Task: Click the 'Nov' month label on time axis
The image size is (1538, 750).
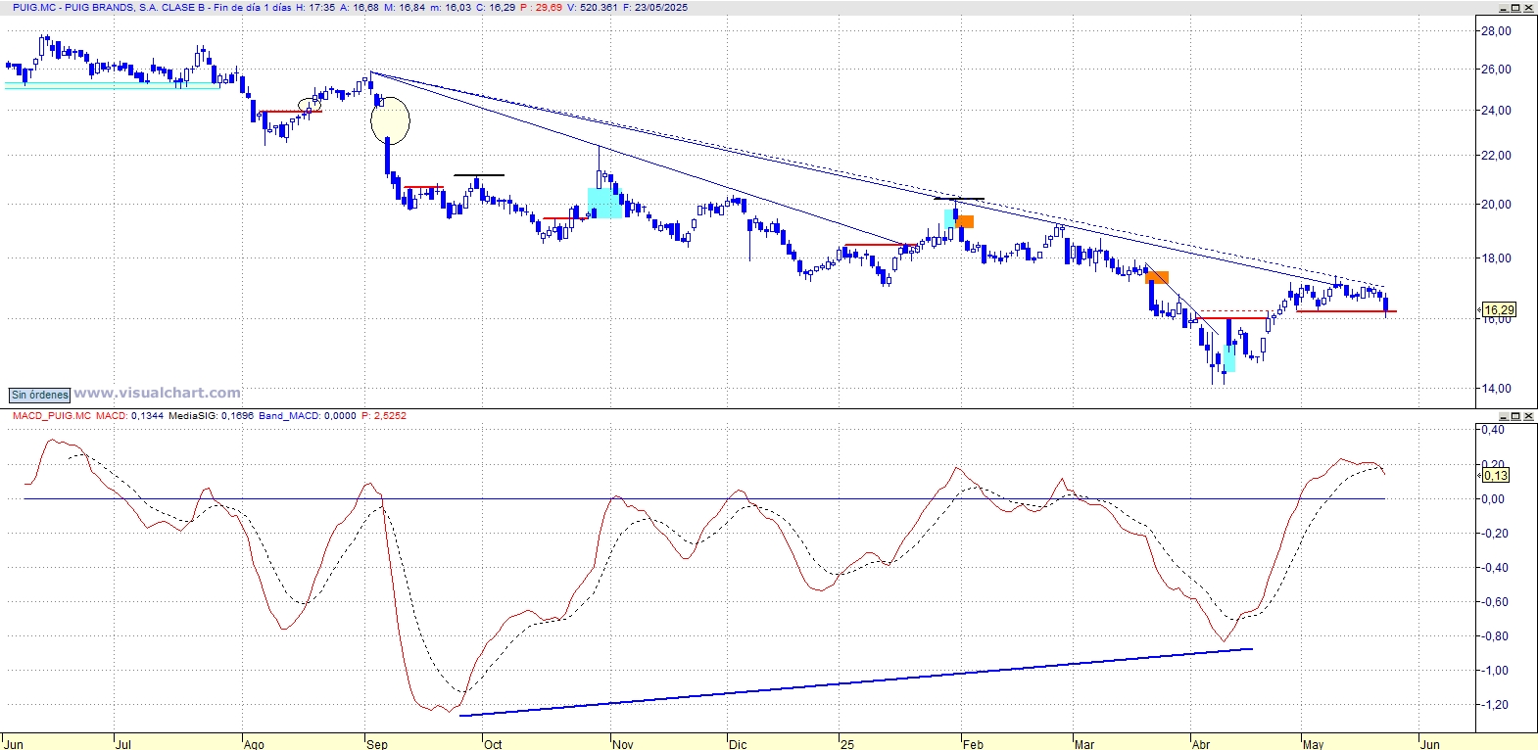Action: [x=623, y=744]
